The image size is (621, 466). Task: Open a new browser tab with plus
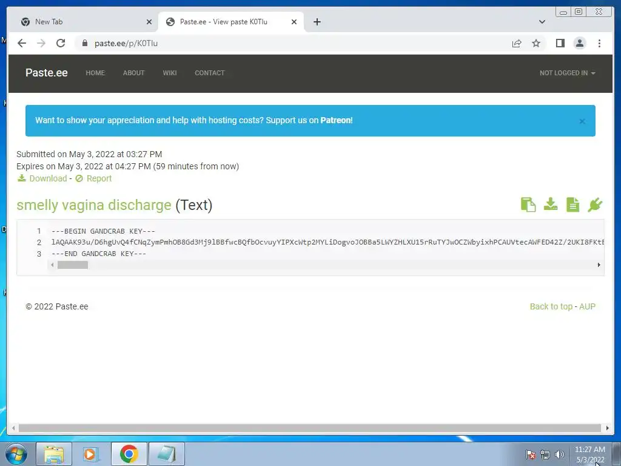pos(317,22)
